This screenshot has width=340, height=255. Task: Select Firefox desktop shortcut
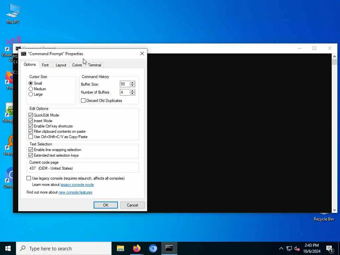9,80
